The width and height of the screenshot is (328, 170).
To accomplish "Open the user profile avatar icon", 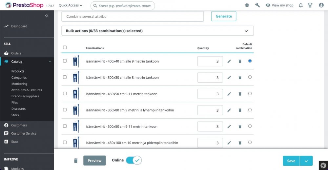I will tap(321, 5).
